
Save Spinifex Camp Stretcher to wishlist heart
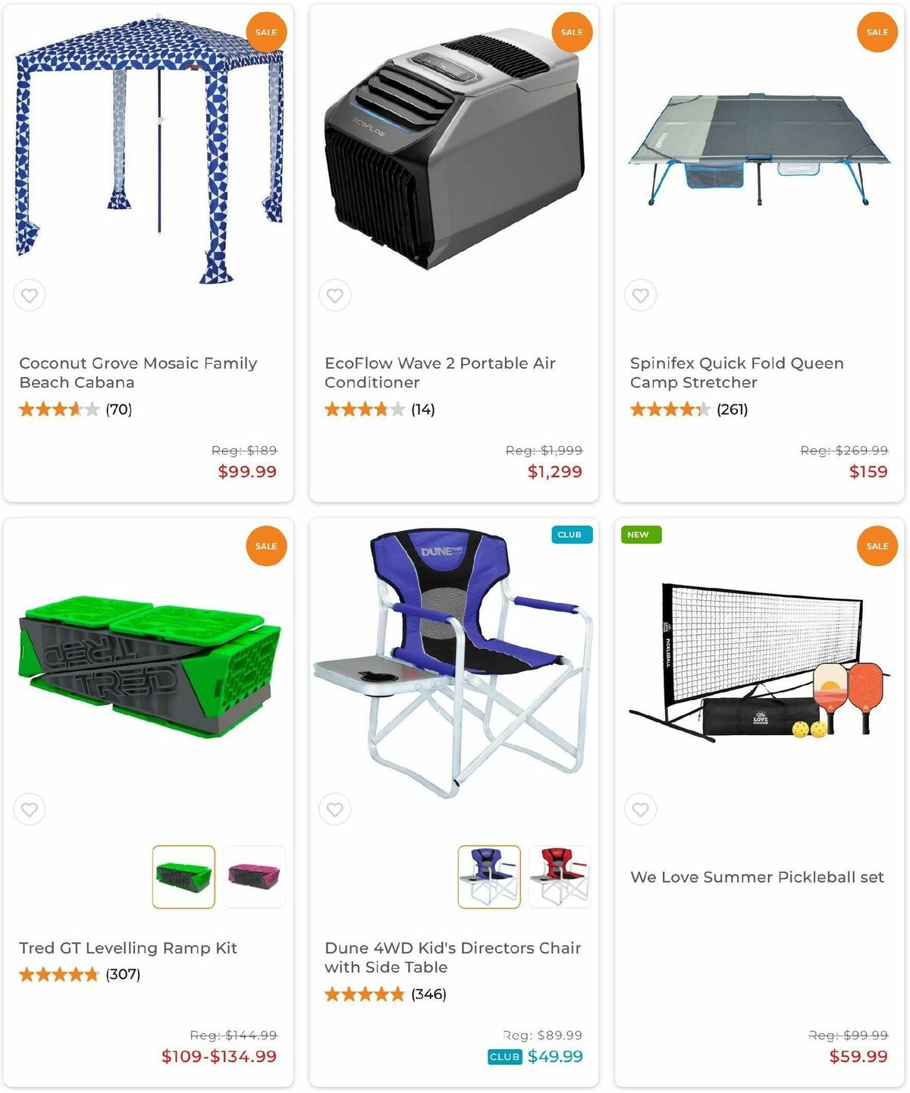coord(641,295)
